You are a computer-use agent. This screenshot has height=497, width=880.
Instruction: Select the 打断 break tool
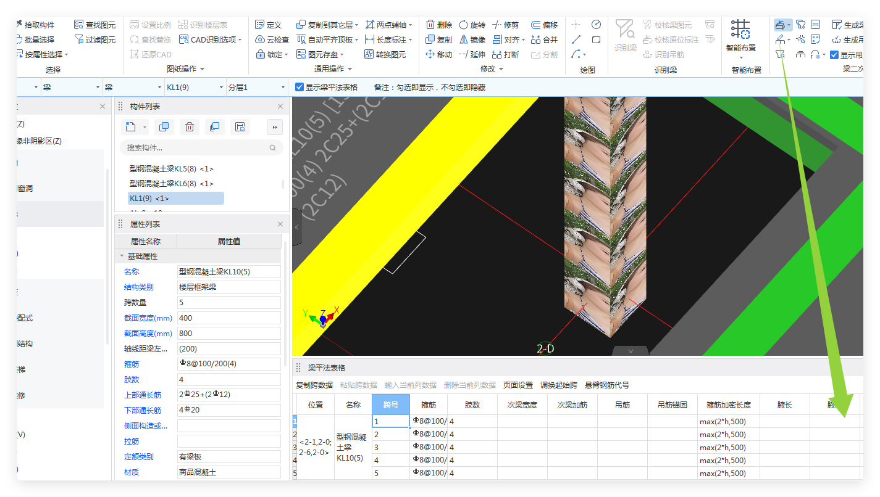tap(506, 54)
